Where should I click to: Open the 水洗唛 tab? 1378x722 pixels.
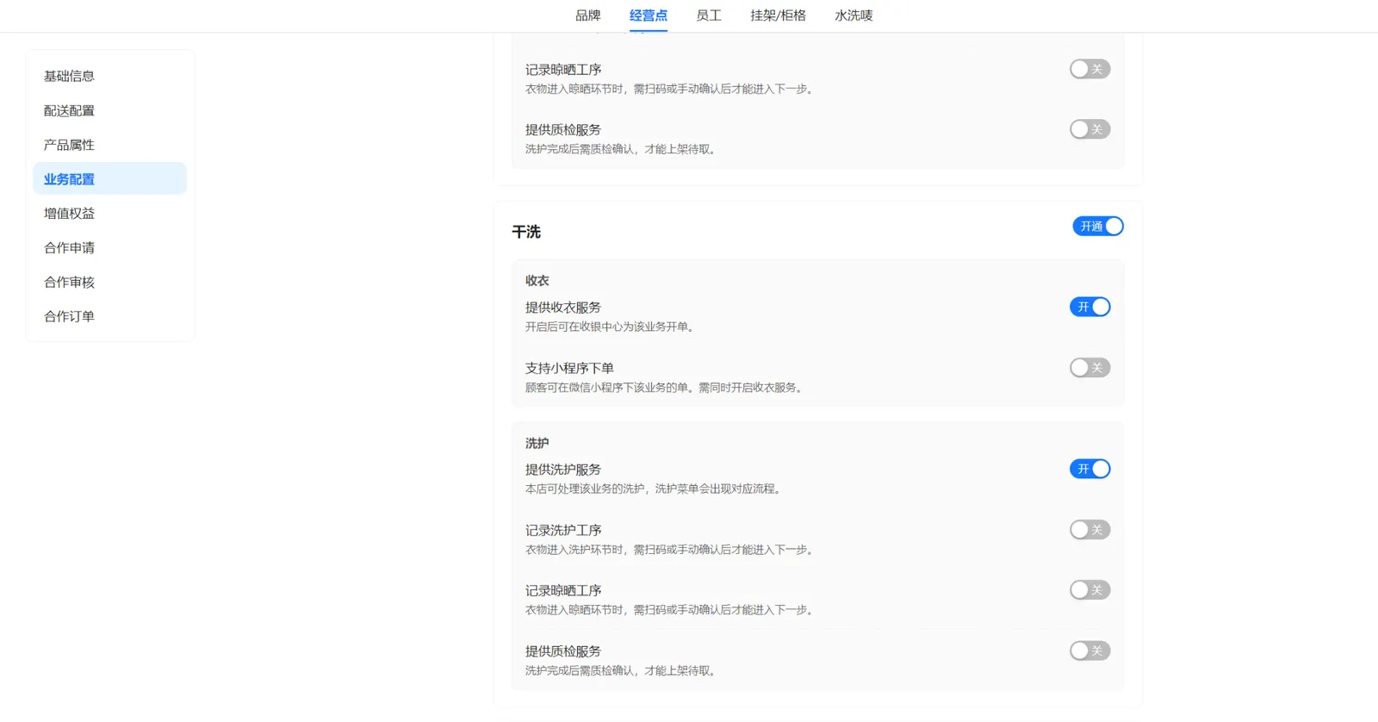click(x=853, y=16)
